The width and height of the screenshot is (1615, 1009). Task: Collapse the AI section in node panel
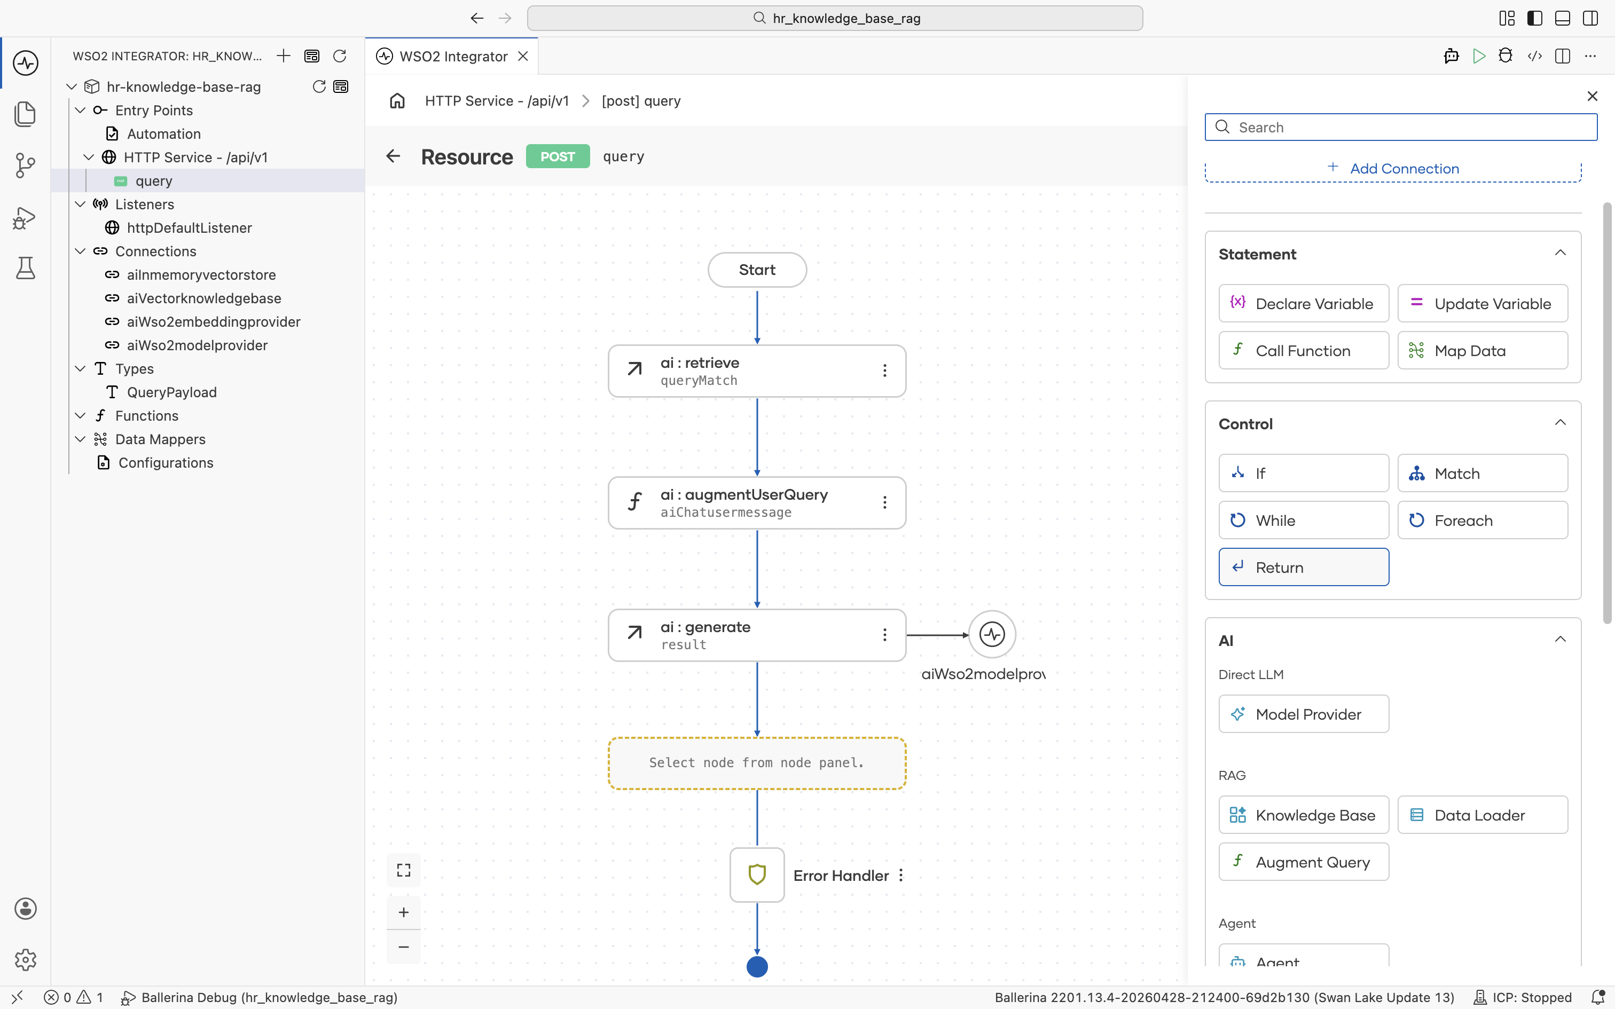coord(1561,640)
